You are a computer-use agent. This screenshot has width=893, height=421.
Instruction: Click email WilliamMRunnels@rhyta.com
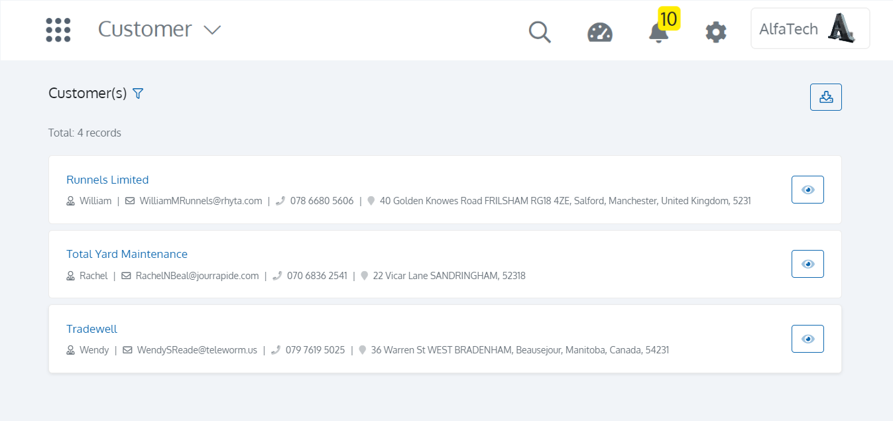click(201, 201)
